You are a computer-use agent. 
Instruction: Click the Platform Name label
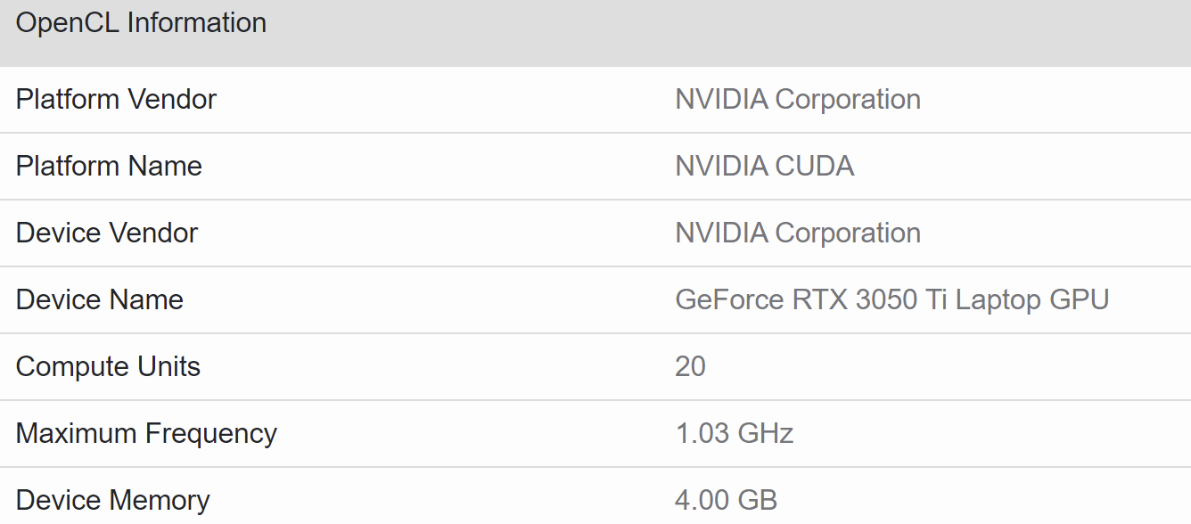[x=109, y=166]
